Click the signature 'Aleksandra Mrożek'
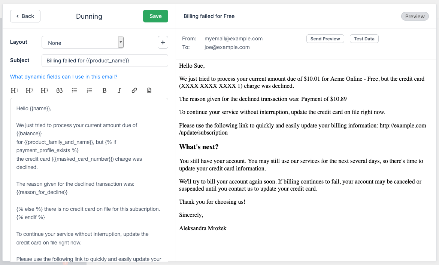 point(203,228)
